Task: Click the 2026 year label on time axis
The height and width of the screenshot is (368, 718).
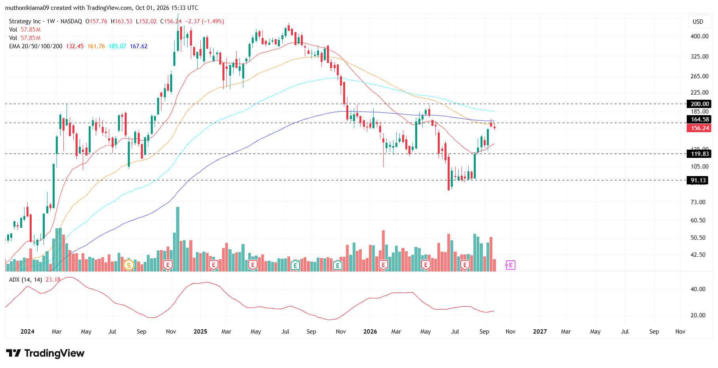Action: pyautogui.click(x=370, y=332)
